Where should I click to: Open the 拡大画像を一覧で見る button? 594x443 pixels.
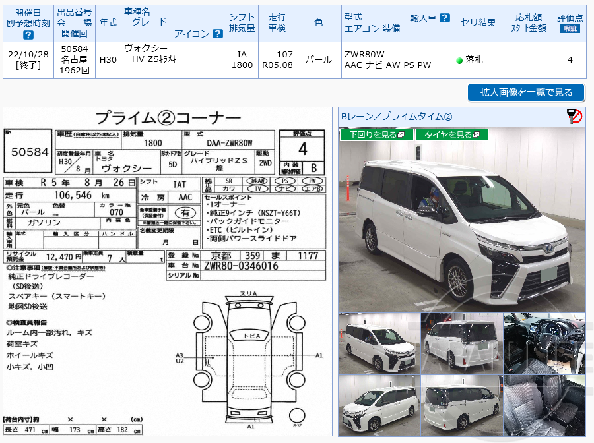pyautogui.click(x=525, y=92)
